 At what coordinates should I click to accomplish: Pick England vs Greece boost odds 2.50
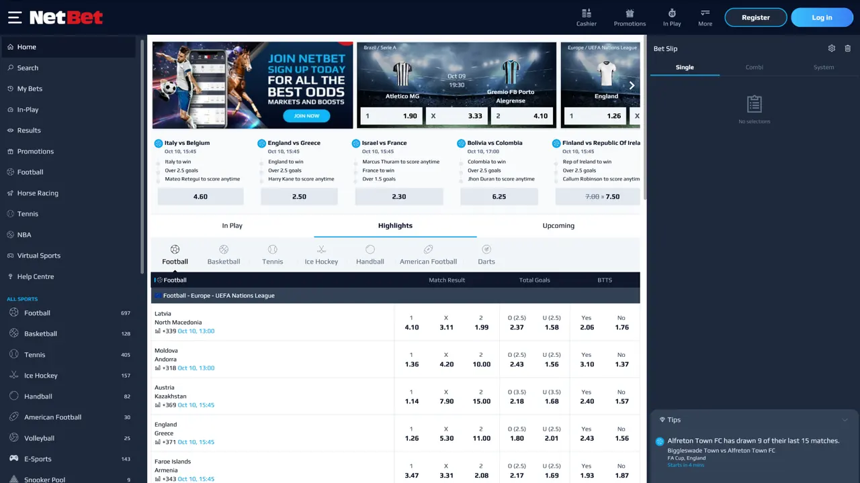pos(299,197)
